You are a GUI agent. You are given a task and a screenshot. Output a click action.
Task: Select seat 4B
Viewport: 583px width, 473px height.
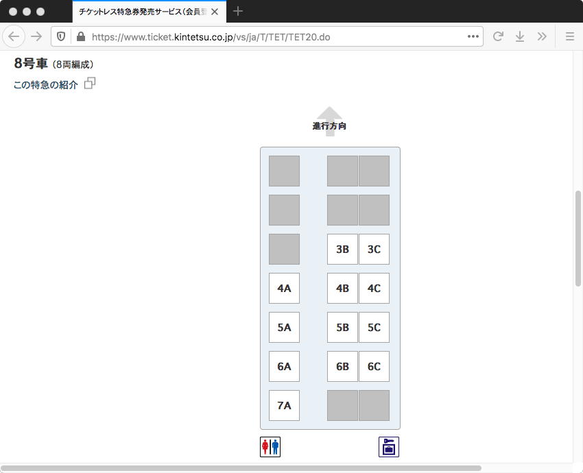click(342, 289)
